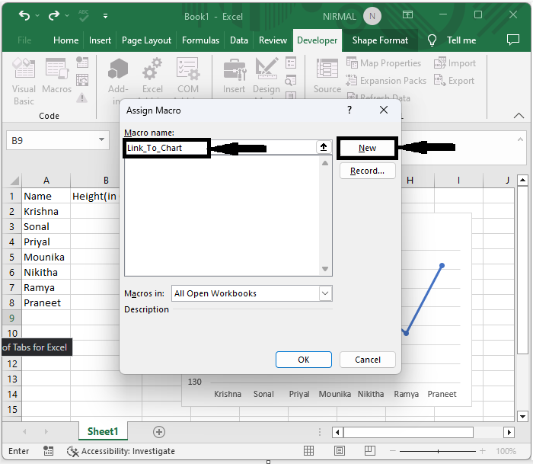Open the Review tab
The height and width of the screenshot is (464, 533).
click(x=273, y=40)
